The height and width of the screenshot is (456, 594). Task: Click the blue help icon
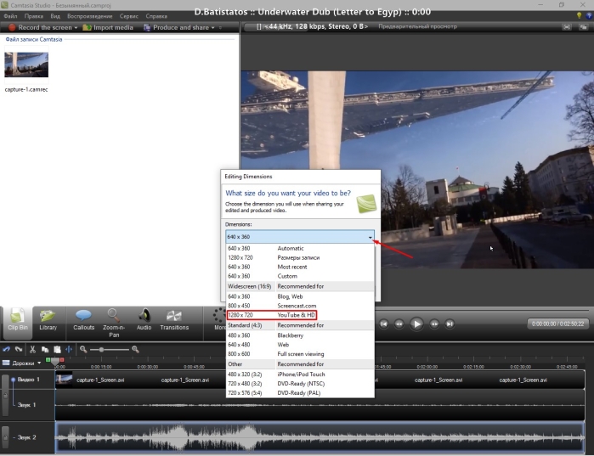589,15
